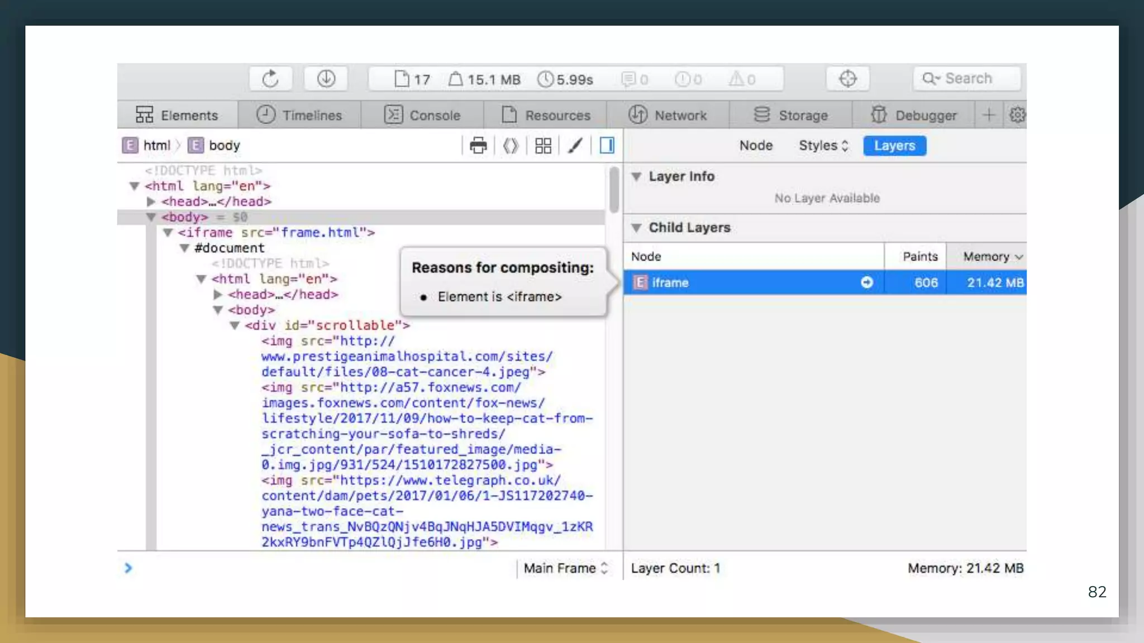
Task: Toggle shadow DOM brackets icon
Action: point(511,146)
